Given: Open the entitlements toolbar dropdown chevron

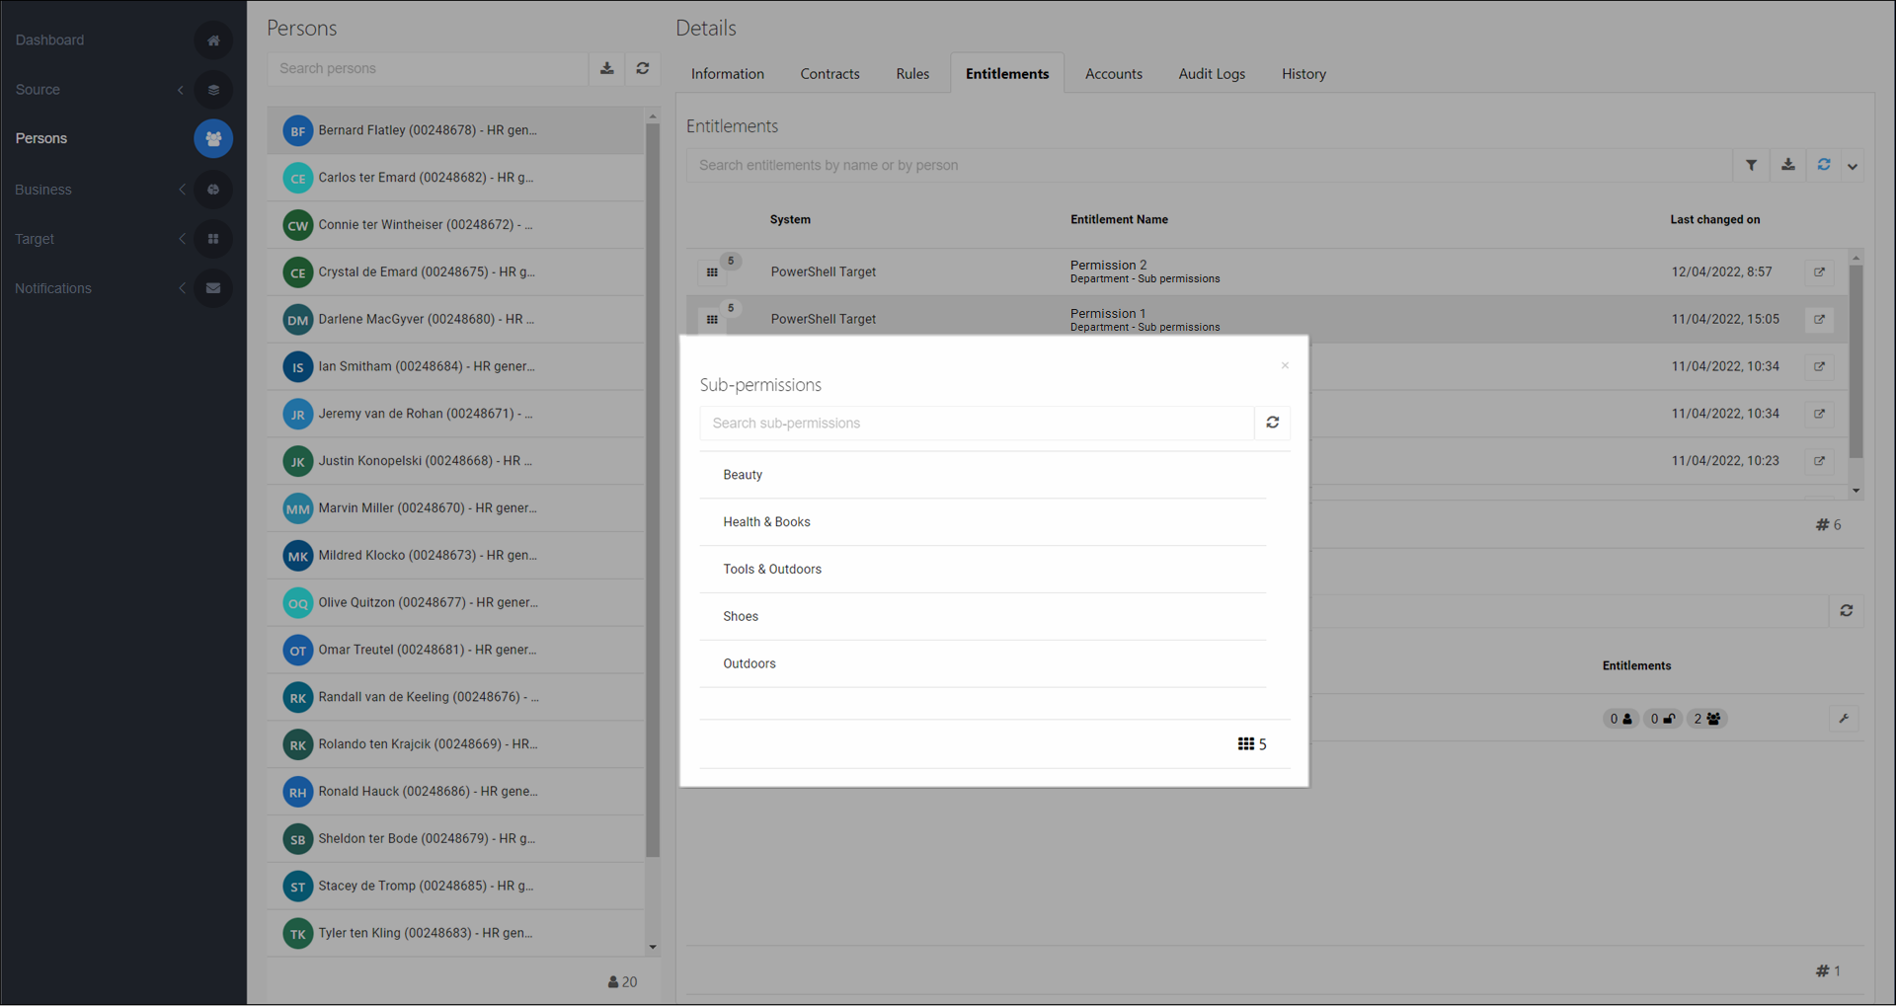Looking at the screenshot, I should [1853, 166].
